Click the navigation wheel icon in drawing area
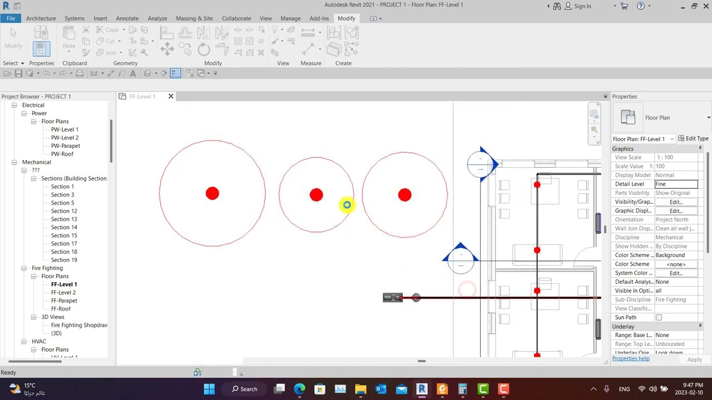The image size is (712, 400). click(x=594, y=114)
